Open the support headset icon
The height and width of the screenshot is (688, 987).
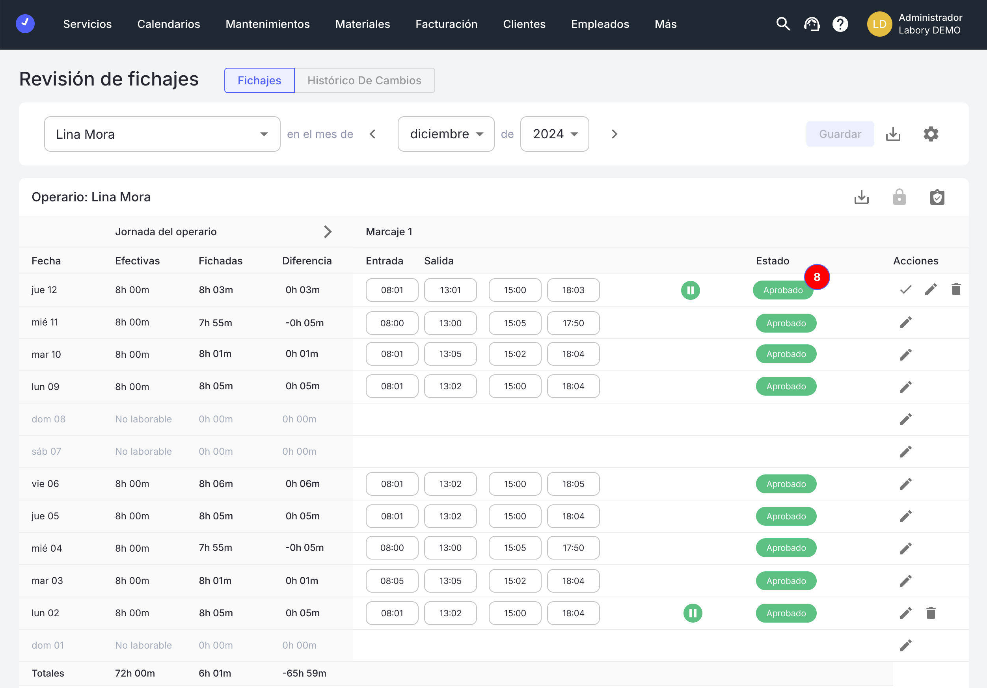pyautogui.click(x=812, y=24)
